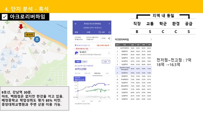This screenshot has height=114, width=203.
Task: Select the blue 매매 toggle above the price
Action: click(78, 62)
